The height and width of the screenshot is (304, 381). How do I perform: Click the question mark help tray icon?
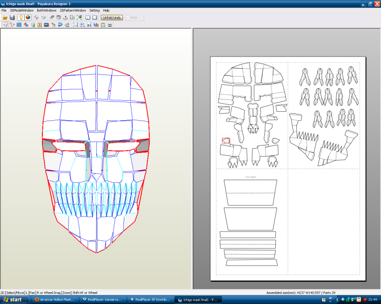pyautogui.click(x=324, y=300)
